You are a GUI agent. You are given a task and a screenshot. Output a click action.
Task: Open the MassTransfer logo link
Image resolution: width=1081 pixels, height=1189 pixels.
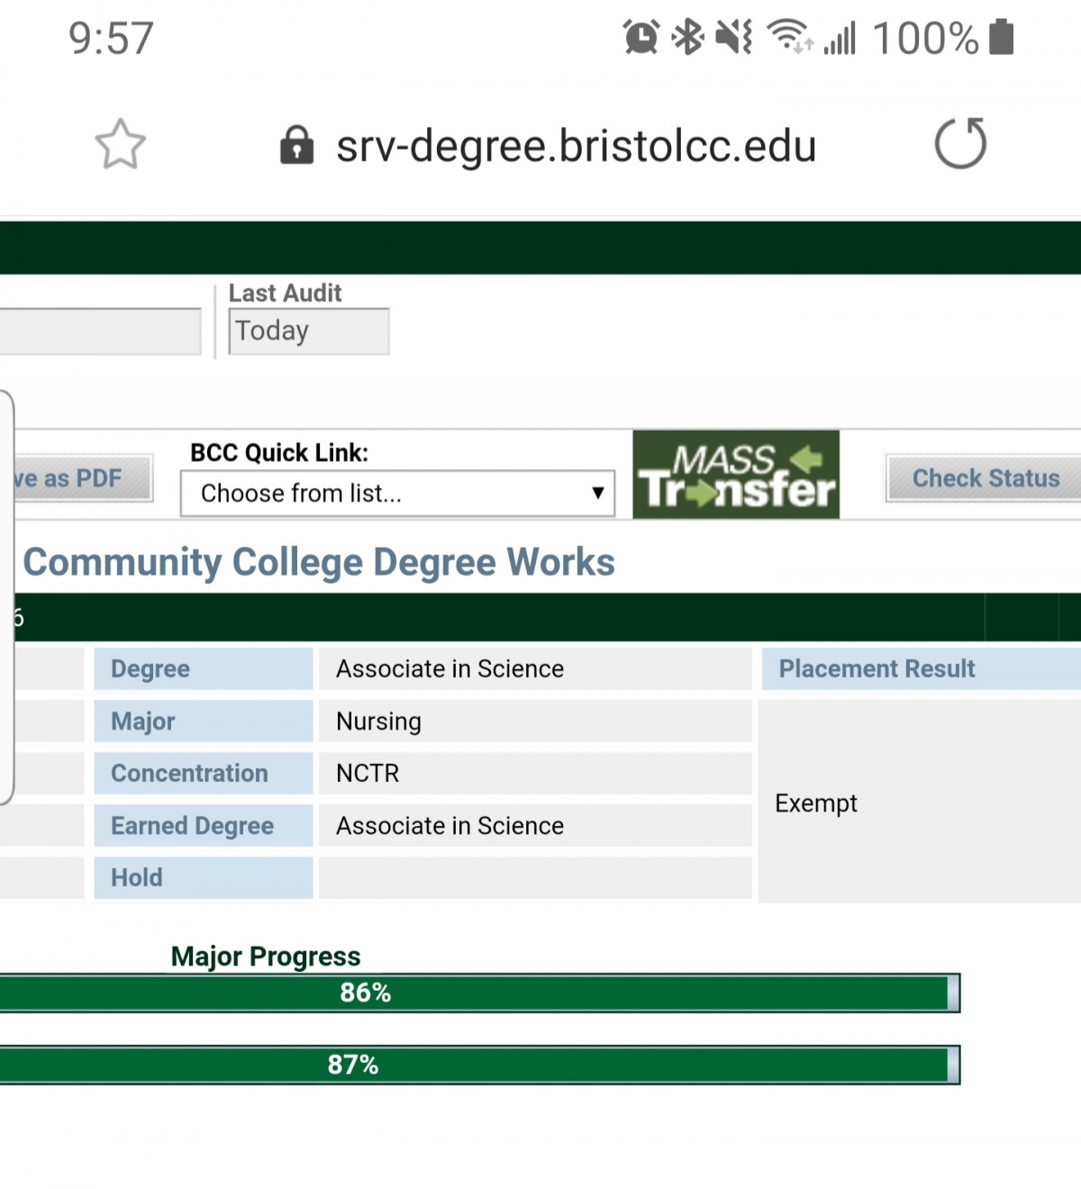pos(736,475)
